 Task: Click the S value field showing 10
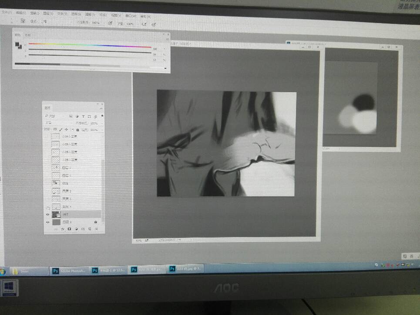tap(157, 54)
